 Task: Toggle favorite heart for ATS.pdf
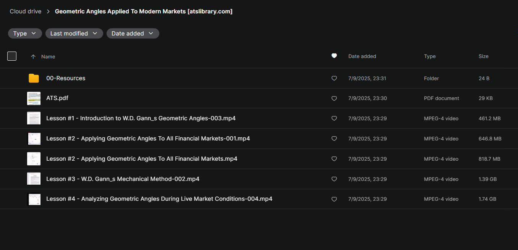pos(334,98)
